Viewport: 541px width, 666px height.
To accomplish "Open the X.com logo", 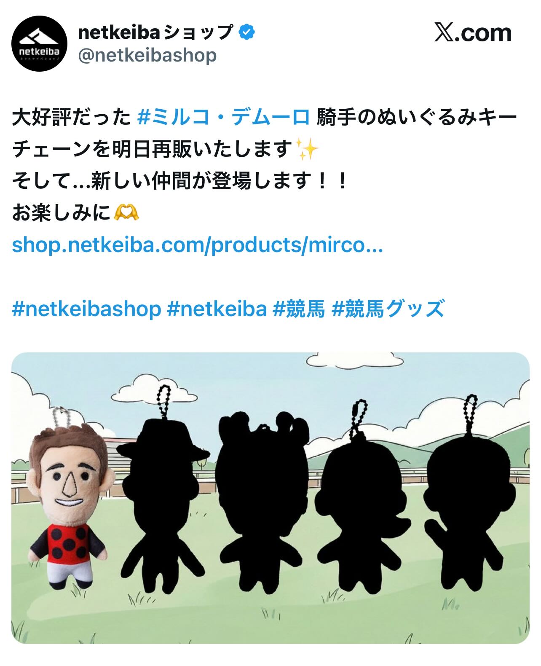I will coord(473,33).
